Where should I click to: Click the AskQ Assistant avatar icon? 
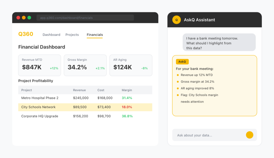click(176, 20)
